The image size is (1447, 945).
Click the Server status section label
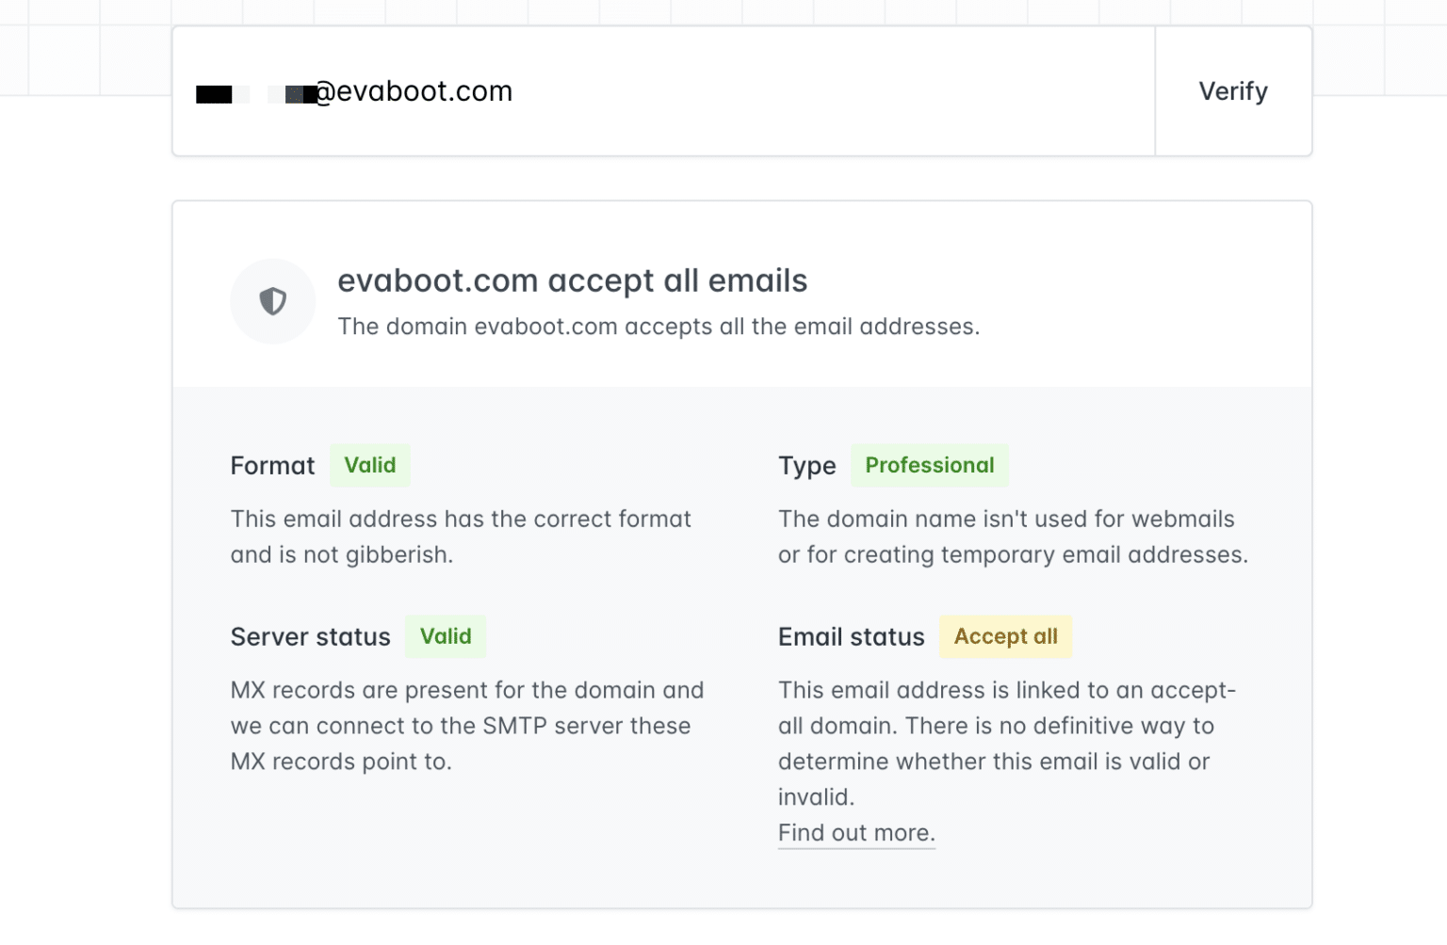310,636
